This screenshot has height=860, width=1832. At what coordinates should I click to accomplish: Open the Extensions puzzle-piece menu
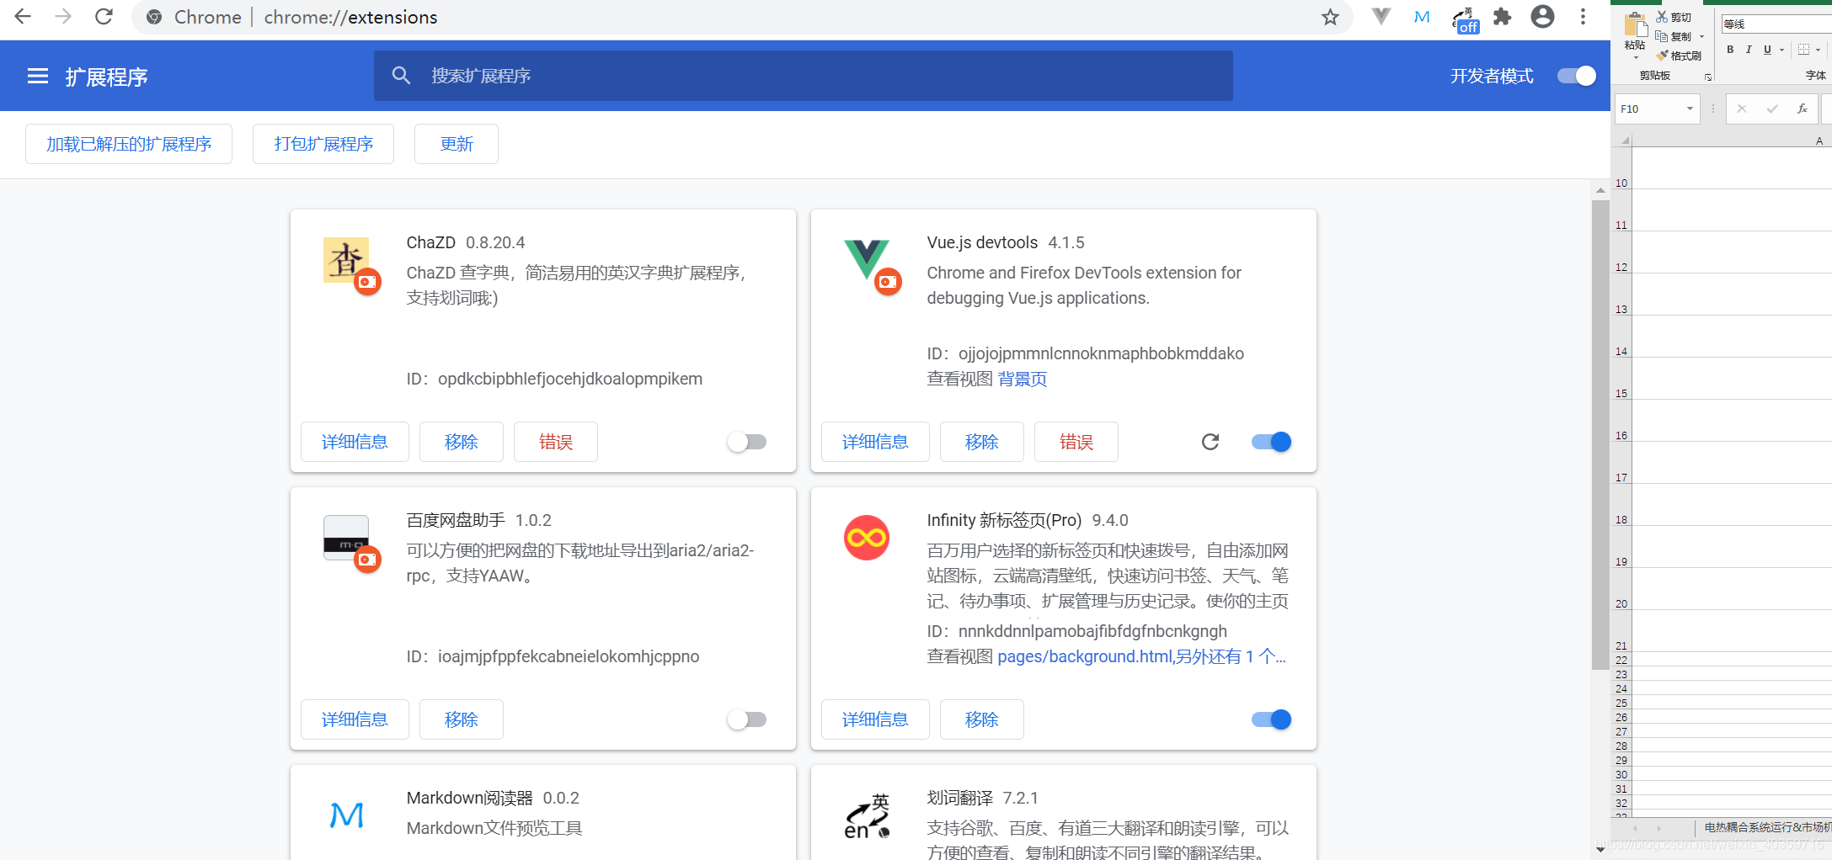click(x=1503, y=17)
